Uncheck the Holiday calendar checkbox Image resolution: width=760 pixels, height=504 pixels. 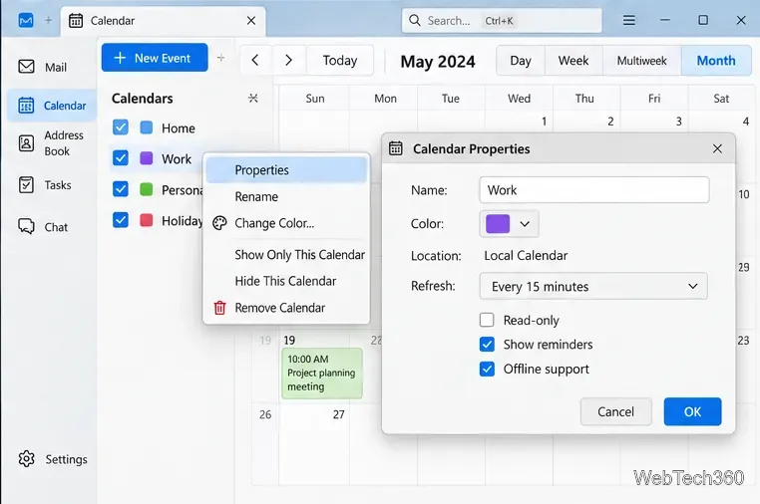pyautogui.click(x=121, y=220)
